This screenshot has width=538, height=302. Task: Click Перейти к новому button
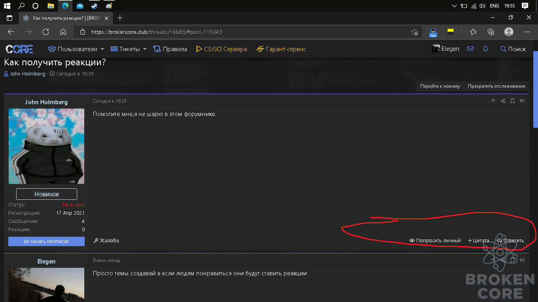coord(440,86)
